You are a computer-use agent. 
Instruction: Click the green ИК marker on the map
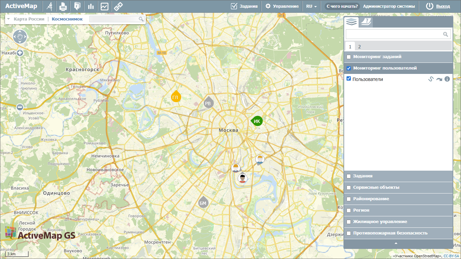257,121
